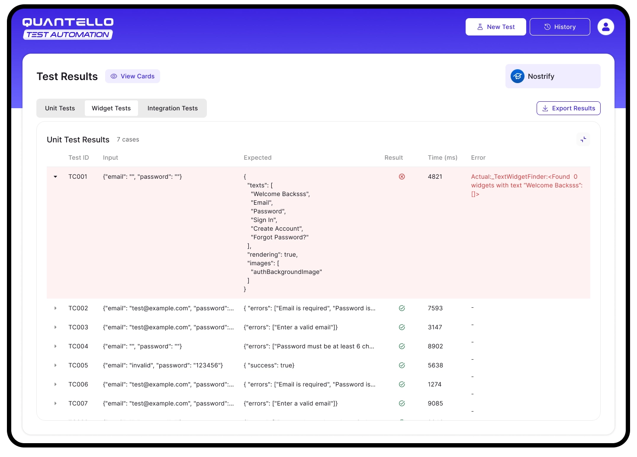
Task: Click the Result column header
Action: [394, 158]
